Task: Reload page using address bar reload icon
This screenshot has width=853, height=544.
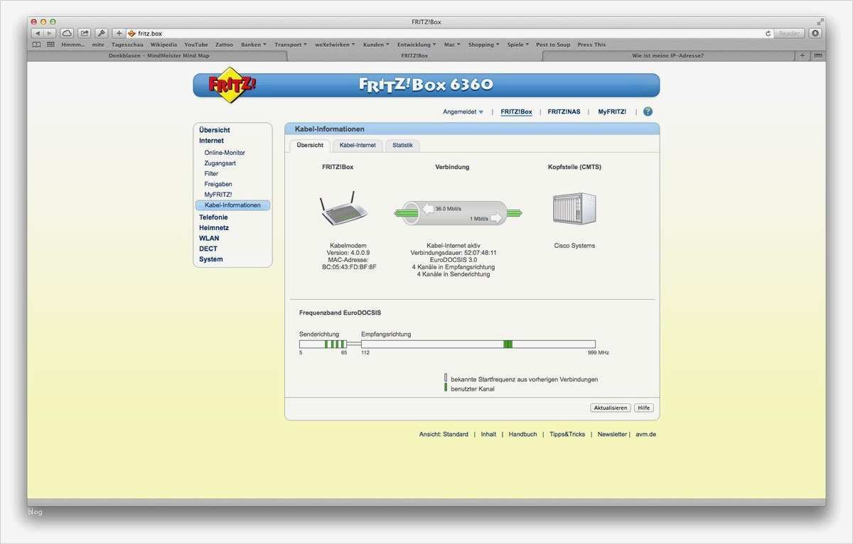Action: pos(768,33)
